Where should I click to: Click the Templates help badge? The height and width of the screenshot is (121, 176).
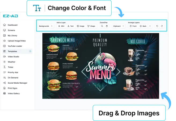30,51
